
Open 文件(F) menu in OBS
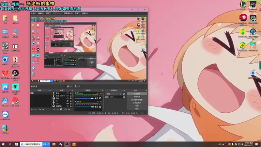click(x=33, y=13)
